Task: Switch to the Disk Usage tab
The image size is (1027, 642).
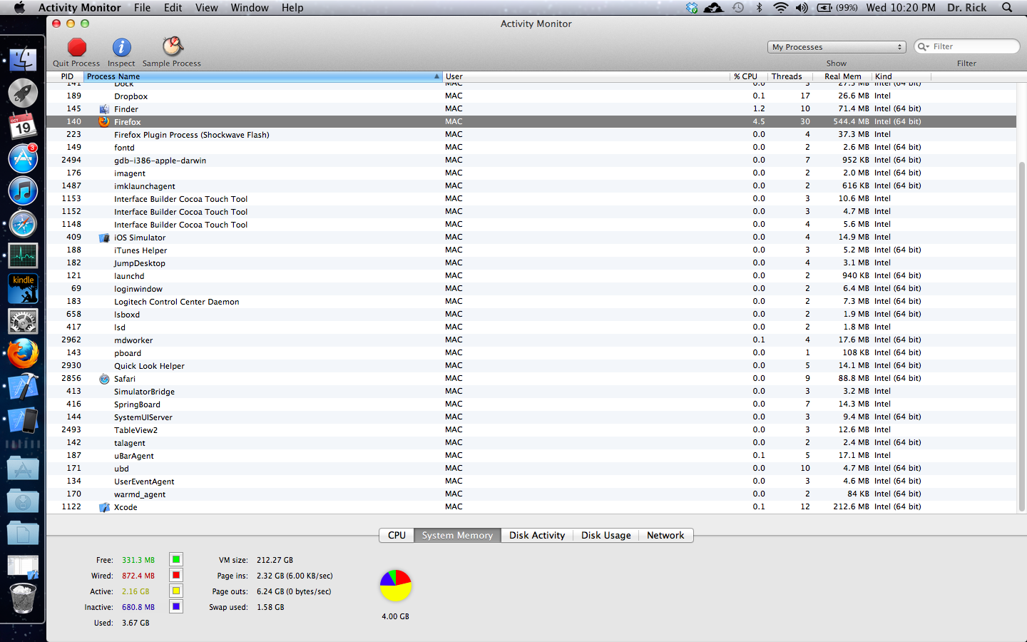Action: pyautogui.click(x=606, y=535)
